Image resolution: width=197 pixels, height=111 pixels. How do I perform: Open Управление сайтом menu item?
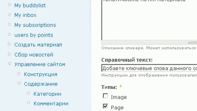point(40,64)
